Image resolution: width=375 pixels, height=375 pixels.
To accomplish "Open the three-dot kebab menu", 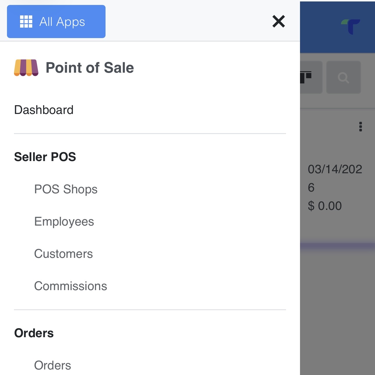I will 360,127.
